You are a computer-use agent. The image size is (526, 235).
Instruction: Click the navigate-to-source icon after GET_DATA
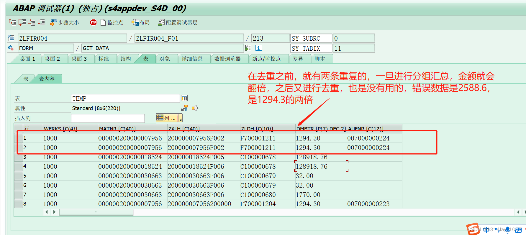click(248, 48)
